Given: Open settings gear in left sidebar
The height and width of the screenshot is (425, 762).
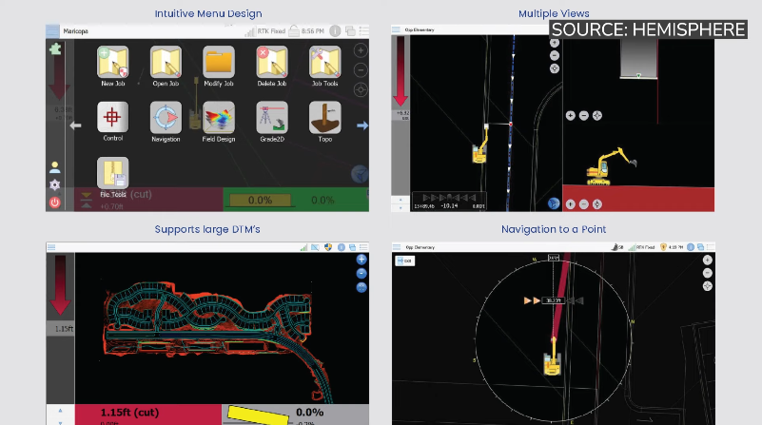Looking at the screenshot, I should pos(54,184).
